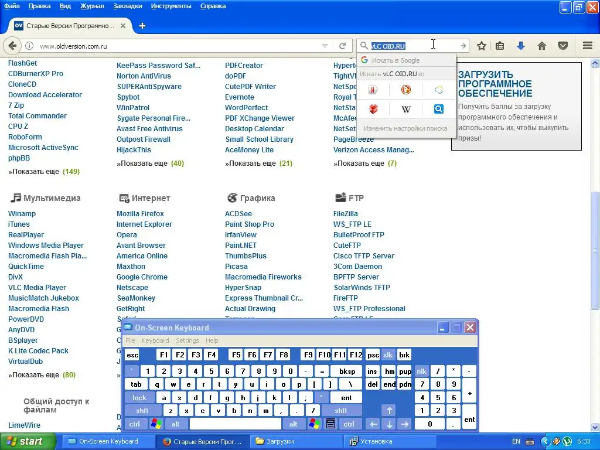Open the Mozilla Firefox link
Image resolution: width=600 pixels, height=450 pixels.
pyautogui.click(x=140, y=213)
